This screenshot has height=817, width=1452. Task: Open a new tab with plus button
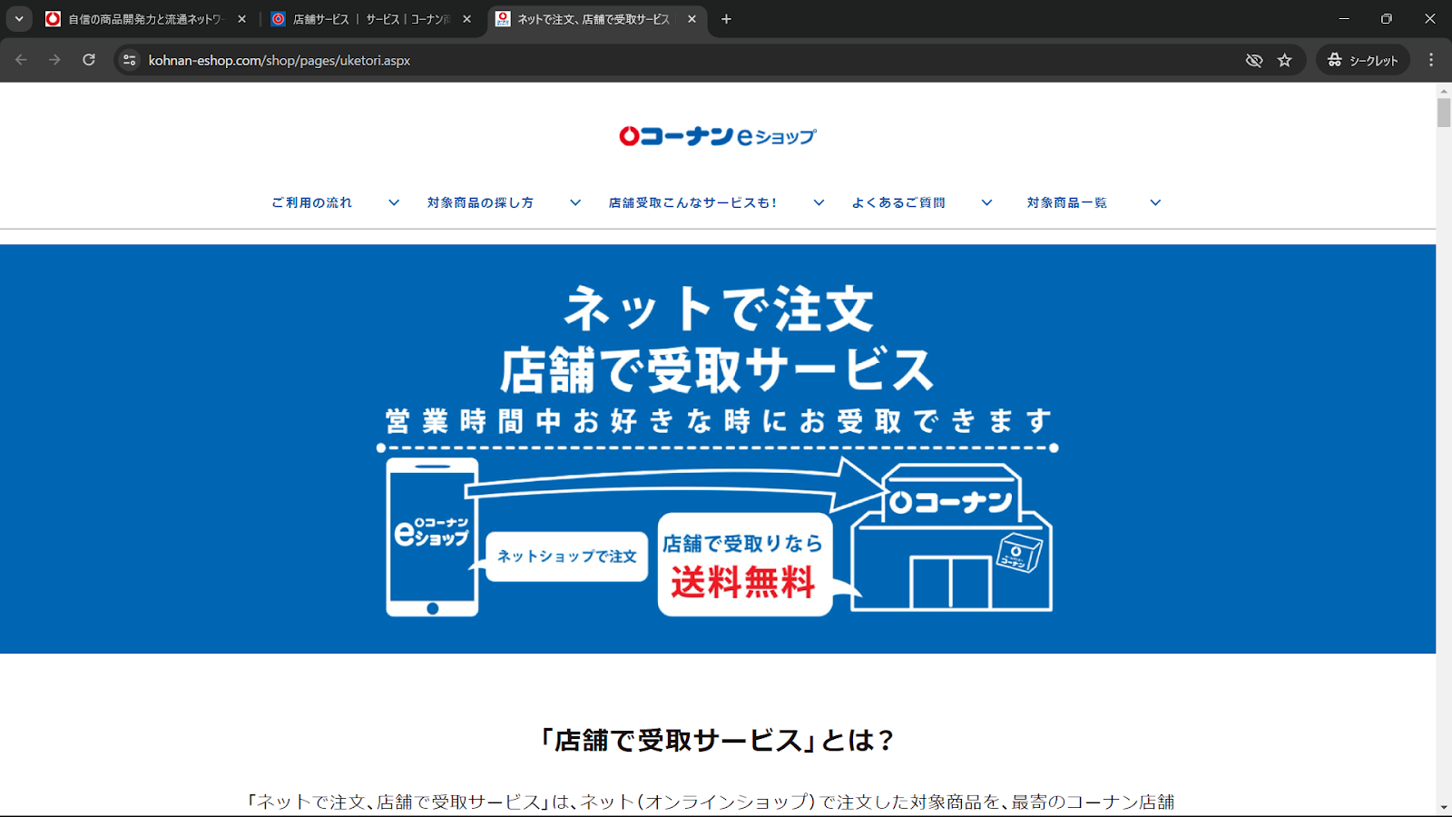(726, 19)
